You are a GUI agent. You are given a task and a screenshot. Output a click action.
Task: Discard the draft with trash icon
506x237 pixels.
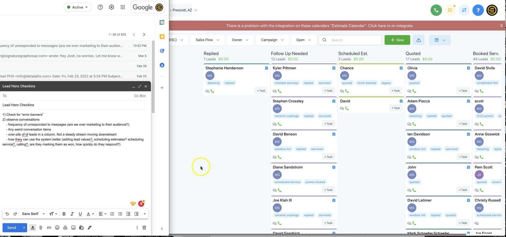point(144,228)
